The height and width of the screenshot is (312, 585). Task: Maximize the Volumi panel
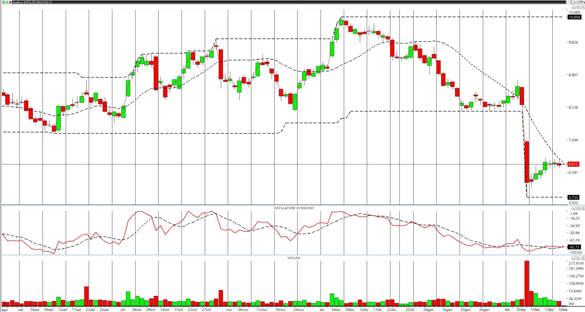578,258
